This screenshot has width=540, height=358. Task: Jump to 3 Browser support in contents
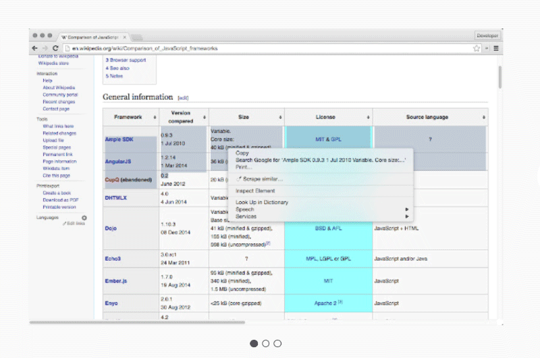[x=126, y=60]
